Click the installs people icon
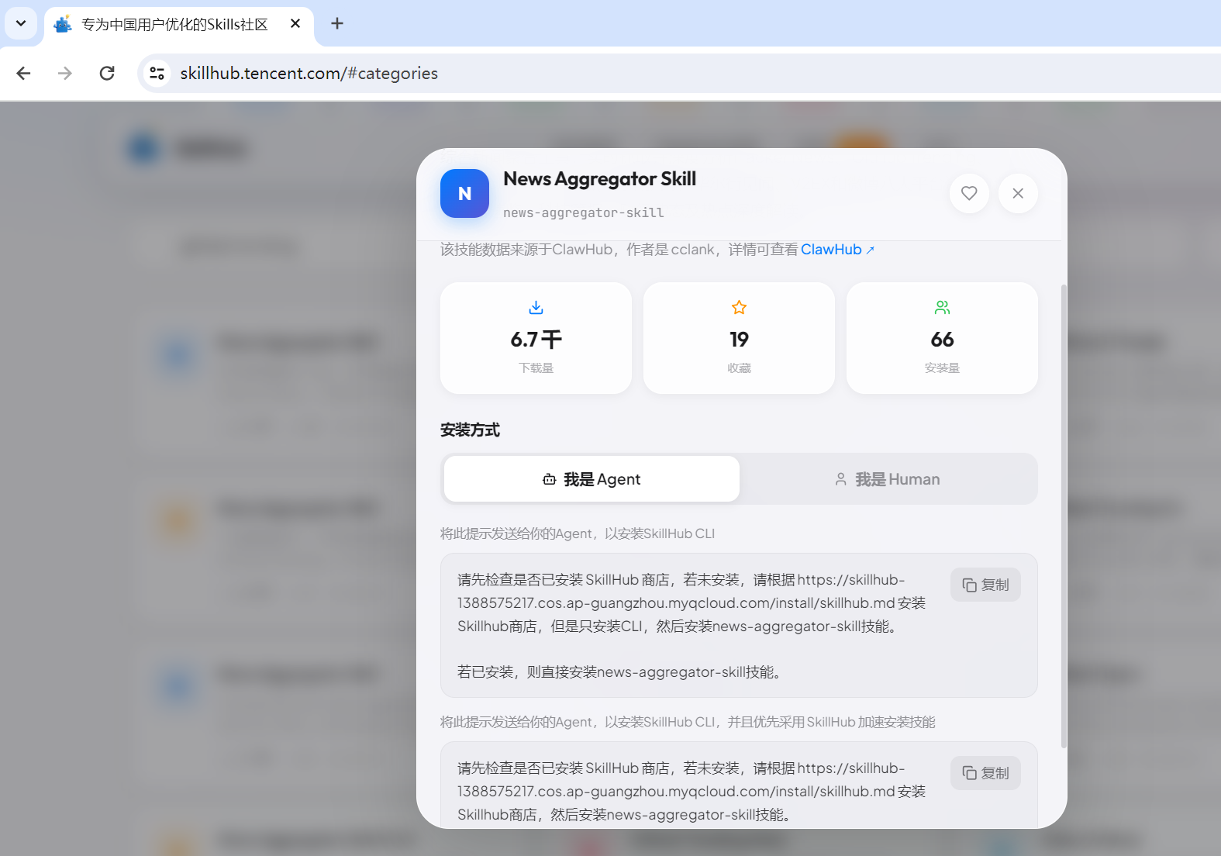 (942, 307)
